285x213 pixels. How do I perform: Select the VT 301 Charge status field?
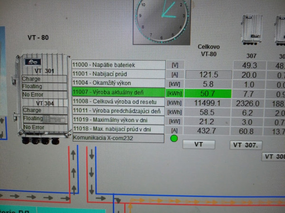pyautogui.click(x=44, y=79)
